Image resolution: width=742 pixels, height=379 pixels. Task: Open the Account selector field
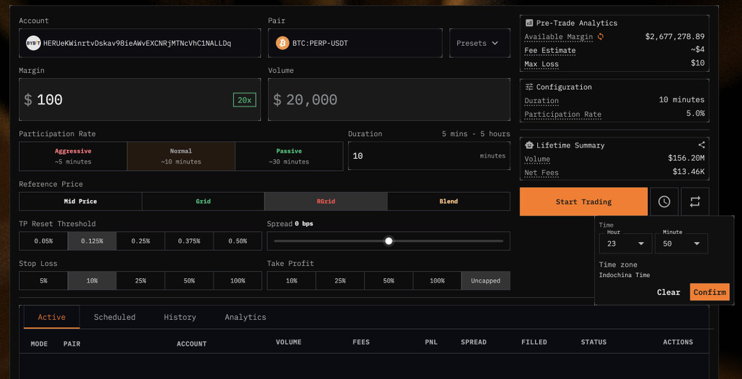140,43
